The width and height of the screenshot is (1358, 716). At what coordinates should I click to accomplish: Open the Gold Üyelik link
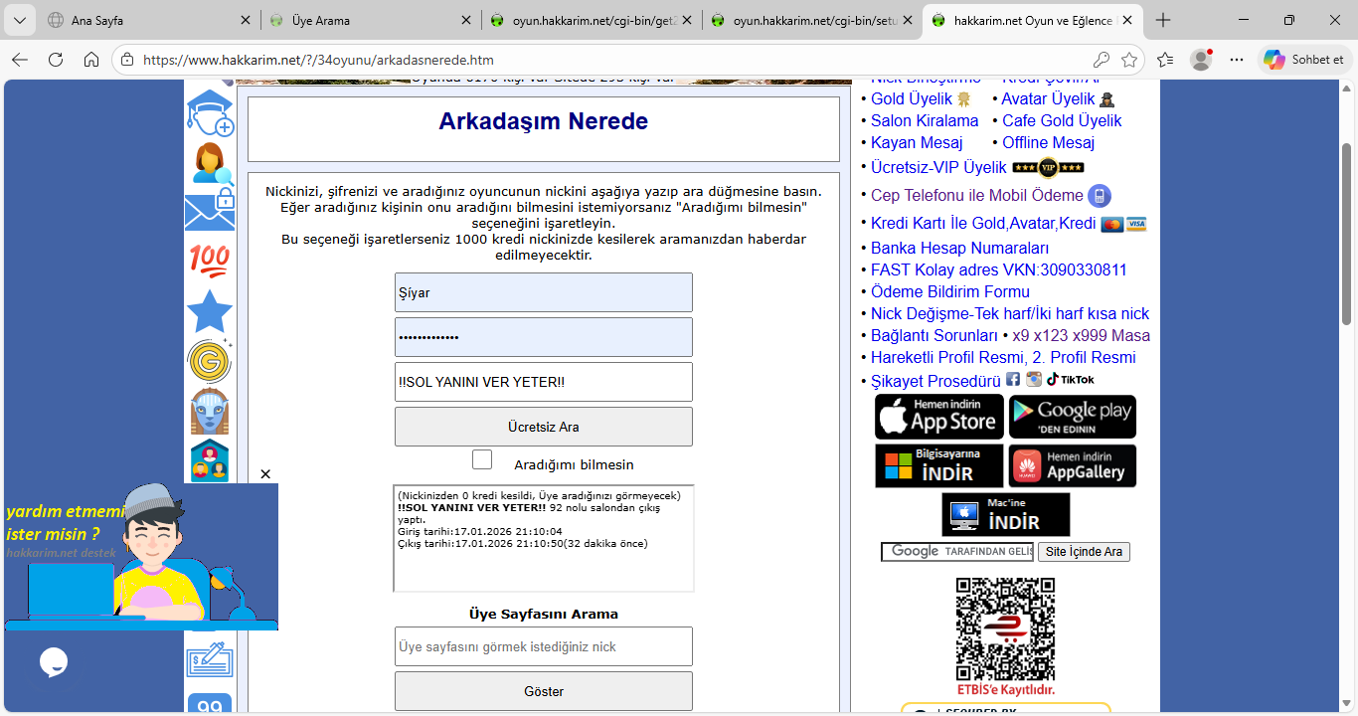click(x=912, y=99)
